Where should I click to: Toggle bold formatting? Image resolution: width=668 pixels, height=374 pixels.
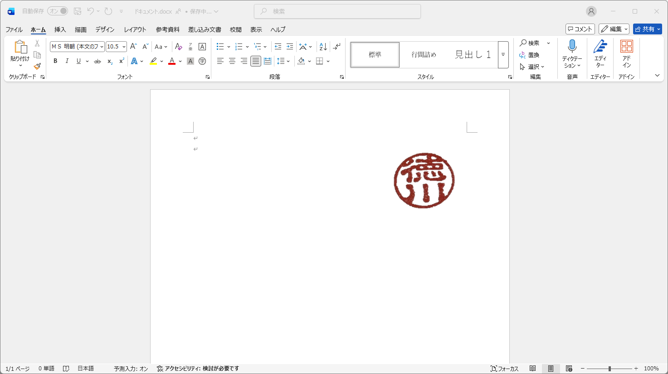55,61
